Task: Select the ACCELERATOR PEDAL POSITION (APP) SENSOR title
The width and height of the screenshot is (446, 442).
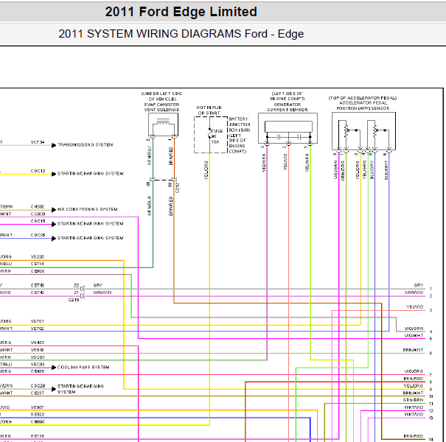Action: pyautogui.click(x=363, y=105)
